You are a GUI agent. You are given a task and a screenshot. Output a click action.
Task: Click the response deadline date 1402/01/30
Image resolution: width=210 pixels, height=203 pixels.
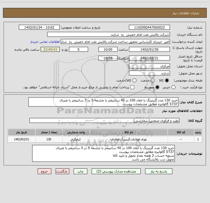pyautogui.click(x=149, y=49)
